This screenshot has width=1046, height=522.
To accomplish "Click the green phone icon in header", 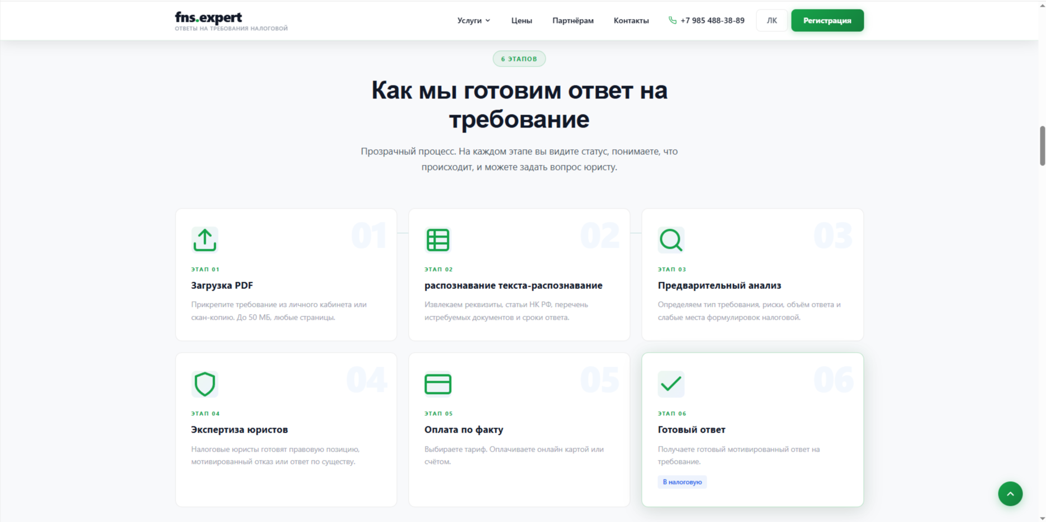I will coord(673,20).
